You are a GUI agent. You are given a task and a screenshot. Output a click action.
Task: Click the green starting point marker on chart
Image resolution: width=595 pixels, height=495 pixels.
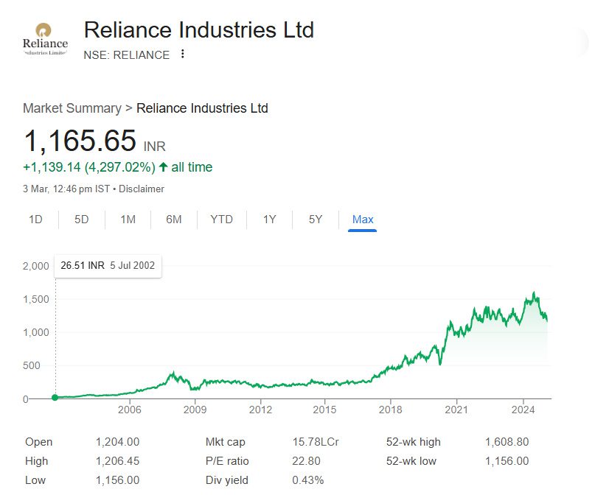coord(54,397)
